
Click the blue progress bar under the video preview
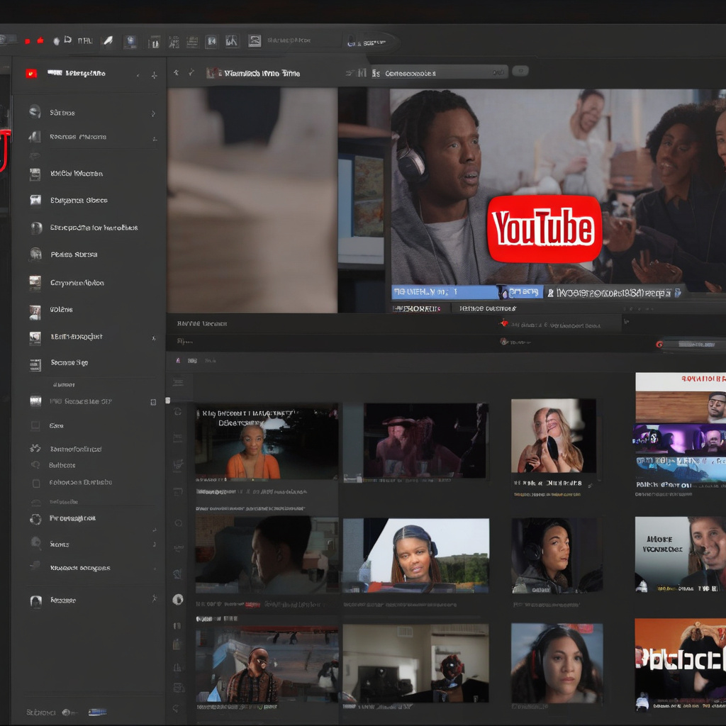[x=445, y=291]
